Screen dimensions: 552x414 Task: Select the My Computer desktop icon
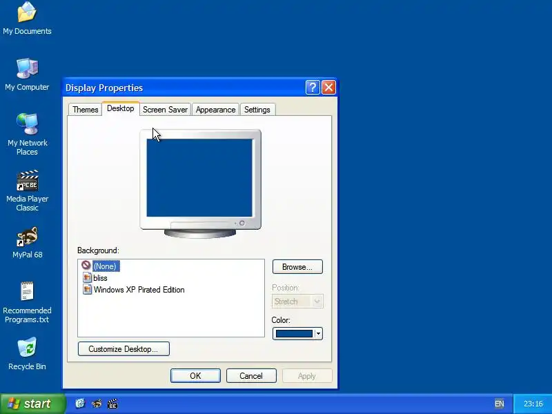tap(27, 75)
